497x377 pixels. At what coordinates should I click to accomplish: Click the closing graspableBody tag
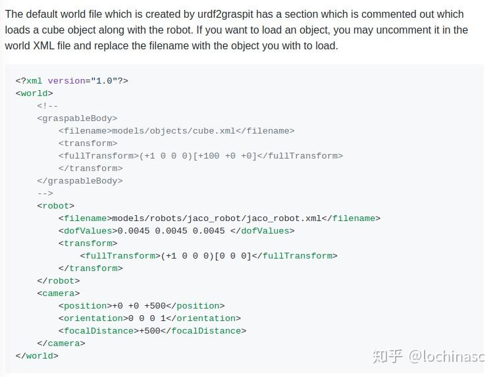[x=80, y=181]
